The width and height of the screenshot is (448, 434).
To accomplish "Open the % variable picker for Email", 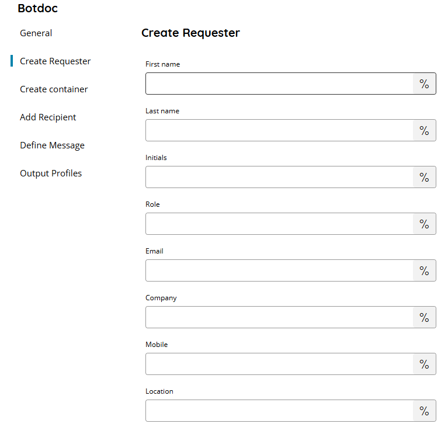I will point(424,270).
